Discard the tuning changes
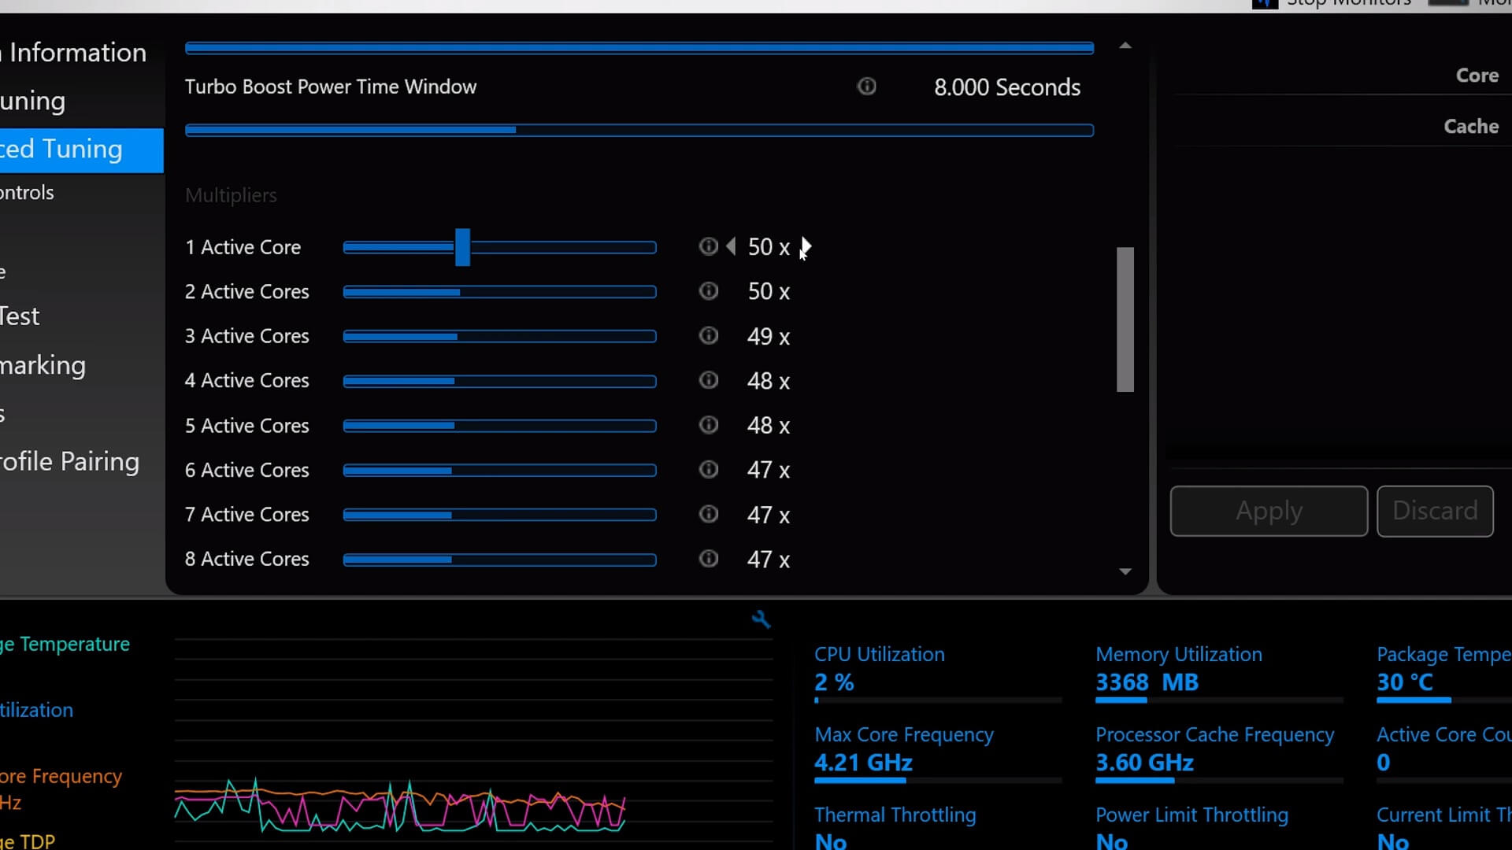The image size is (1512, 850). pyautogui.click(x=1435, y=510)
